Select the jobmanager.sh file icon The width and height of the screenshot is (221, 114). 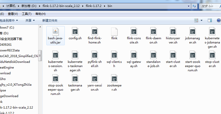coord(193,31)
